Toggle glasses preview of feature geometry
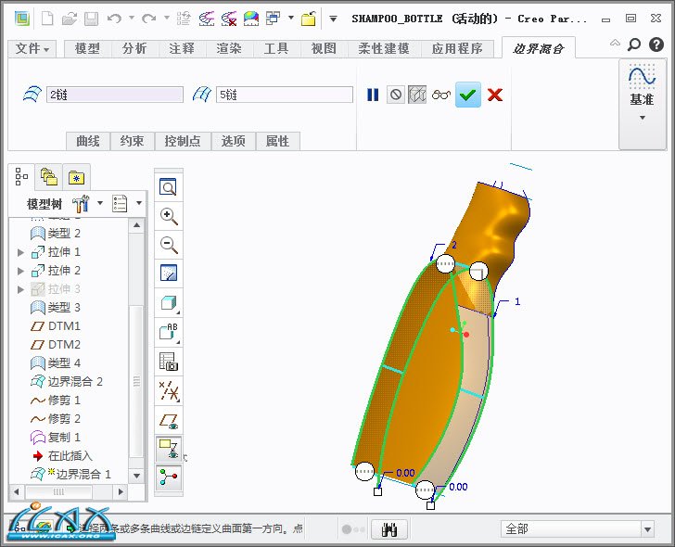The height and width of the screenshot is (547, 675). pos(441,95)
